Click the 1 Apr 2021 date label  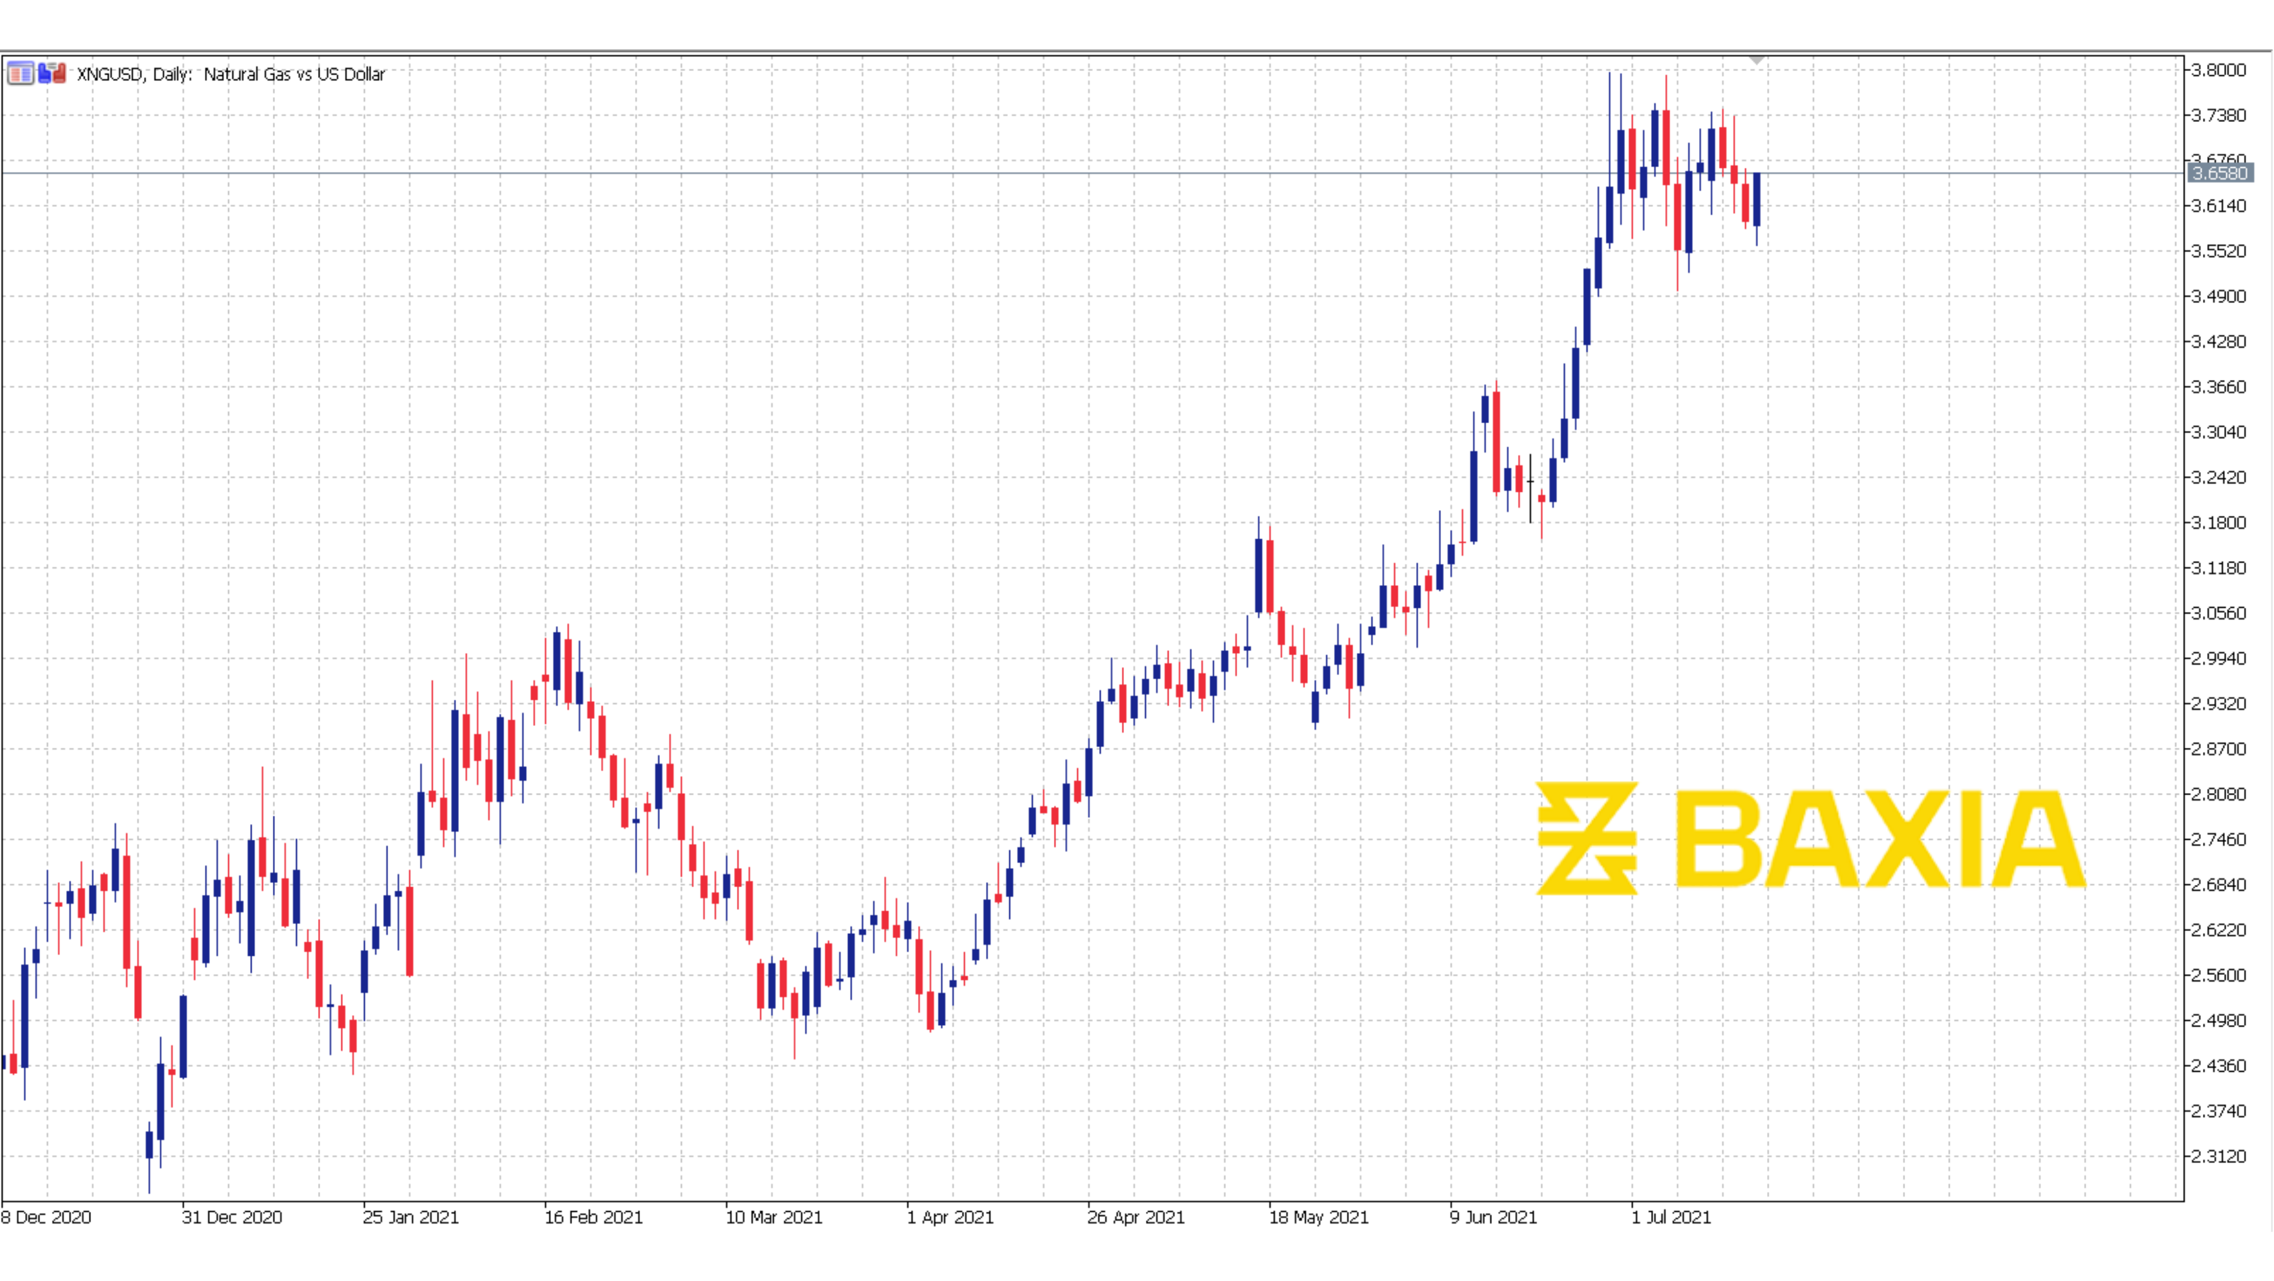tap(951, 1217)
